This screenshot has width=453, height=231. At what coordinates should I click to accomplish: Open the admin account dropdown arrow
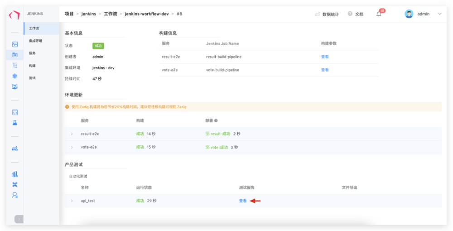pos(440,14)
